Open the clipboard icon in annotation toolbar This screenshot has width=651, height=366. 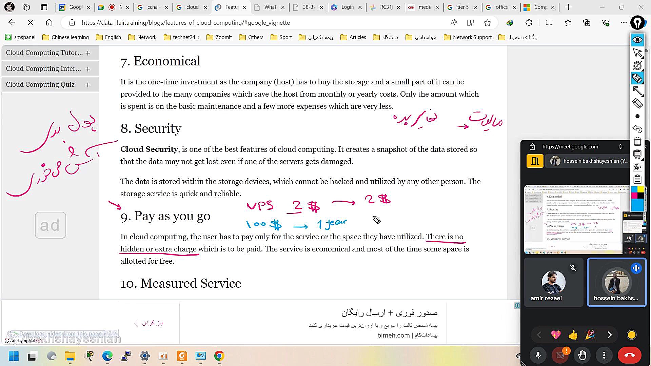pyautogui.click(x=637, y=179)
